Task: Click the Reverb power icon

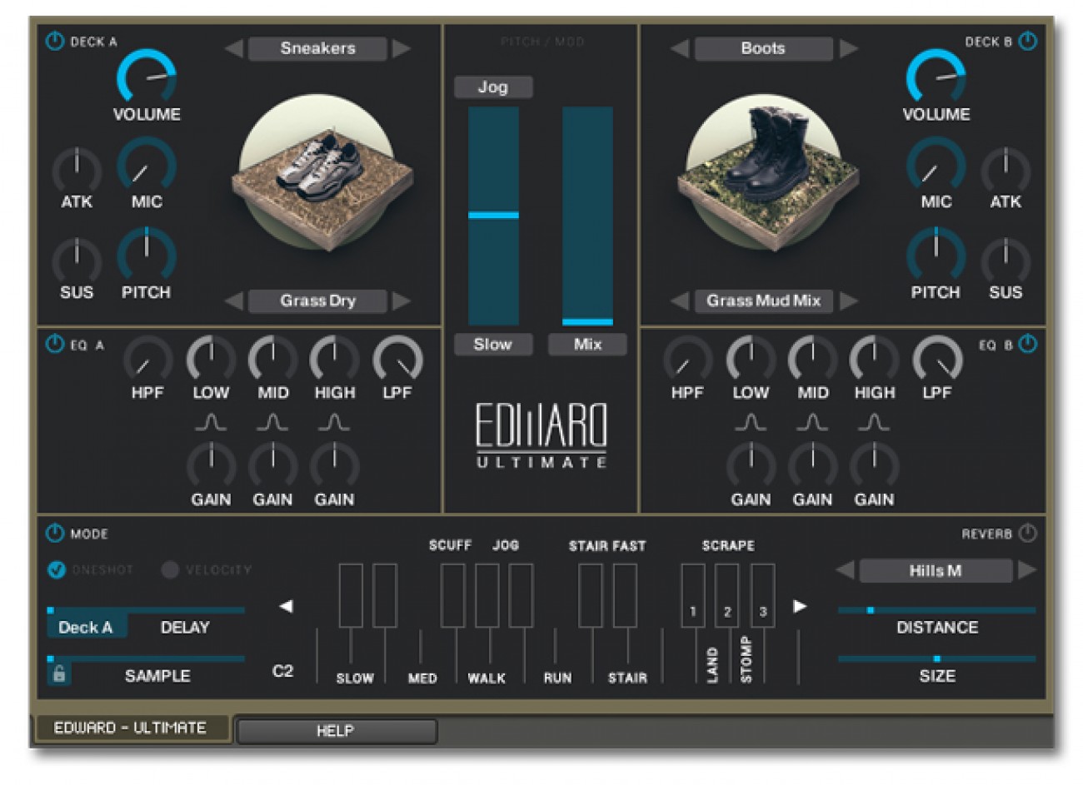Action: [1028, 534]
